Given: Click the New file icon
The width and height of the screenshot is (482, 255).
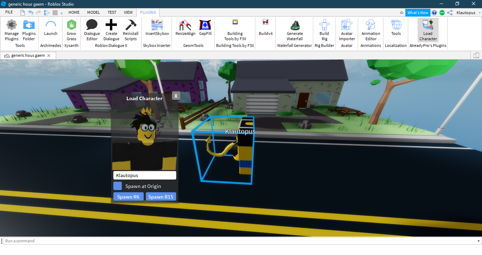Looking at the screenshot, I should [x=23, y=13].
